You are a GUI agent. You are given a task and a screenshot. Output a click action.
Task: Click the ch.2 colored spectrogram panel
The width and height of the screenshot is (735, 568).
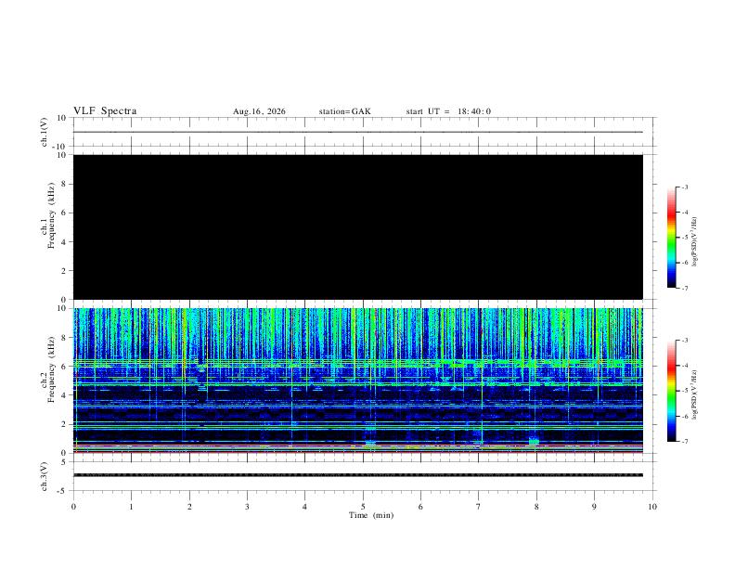[358, 381]
